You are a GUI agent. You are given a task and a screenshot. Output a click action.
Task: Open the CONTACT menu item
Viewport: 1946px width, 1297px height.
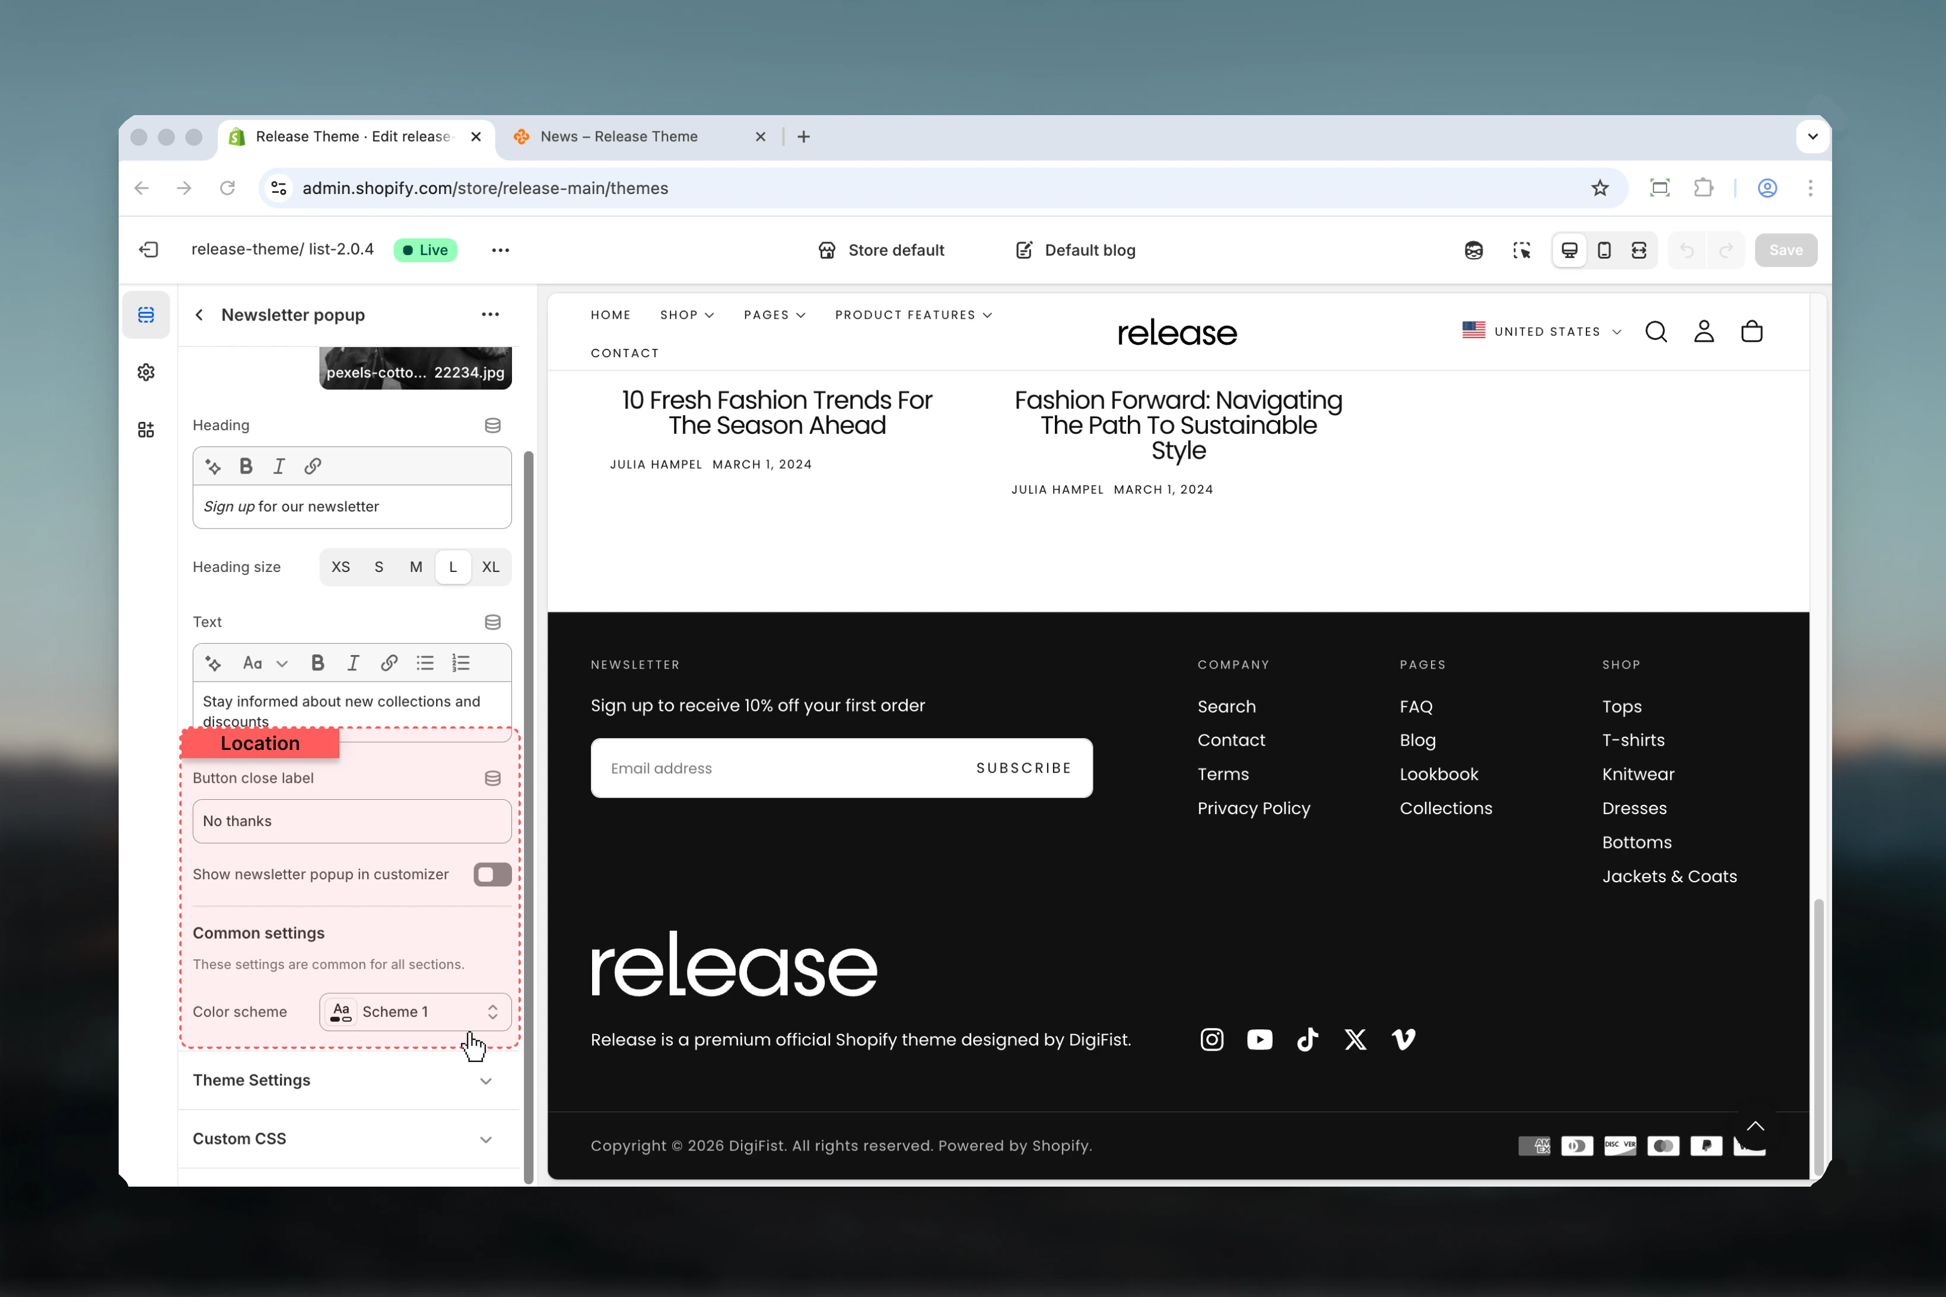[624, 353]
